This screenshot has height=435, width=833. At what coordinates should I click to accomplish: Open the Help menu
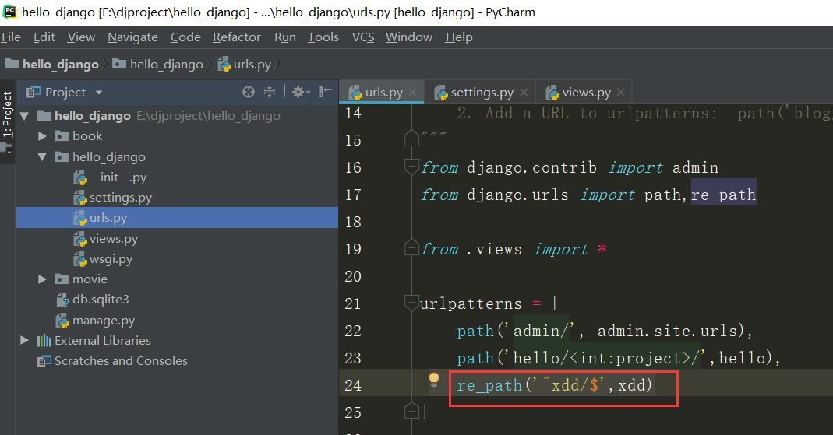(x=459, y=37)
